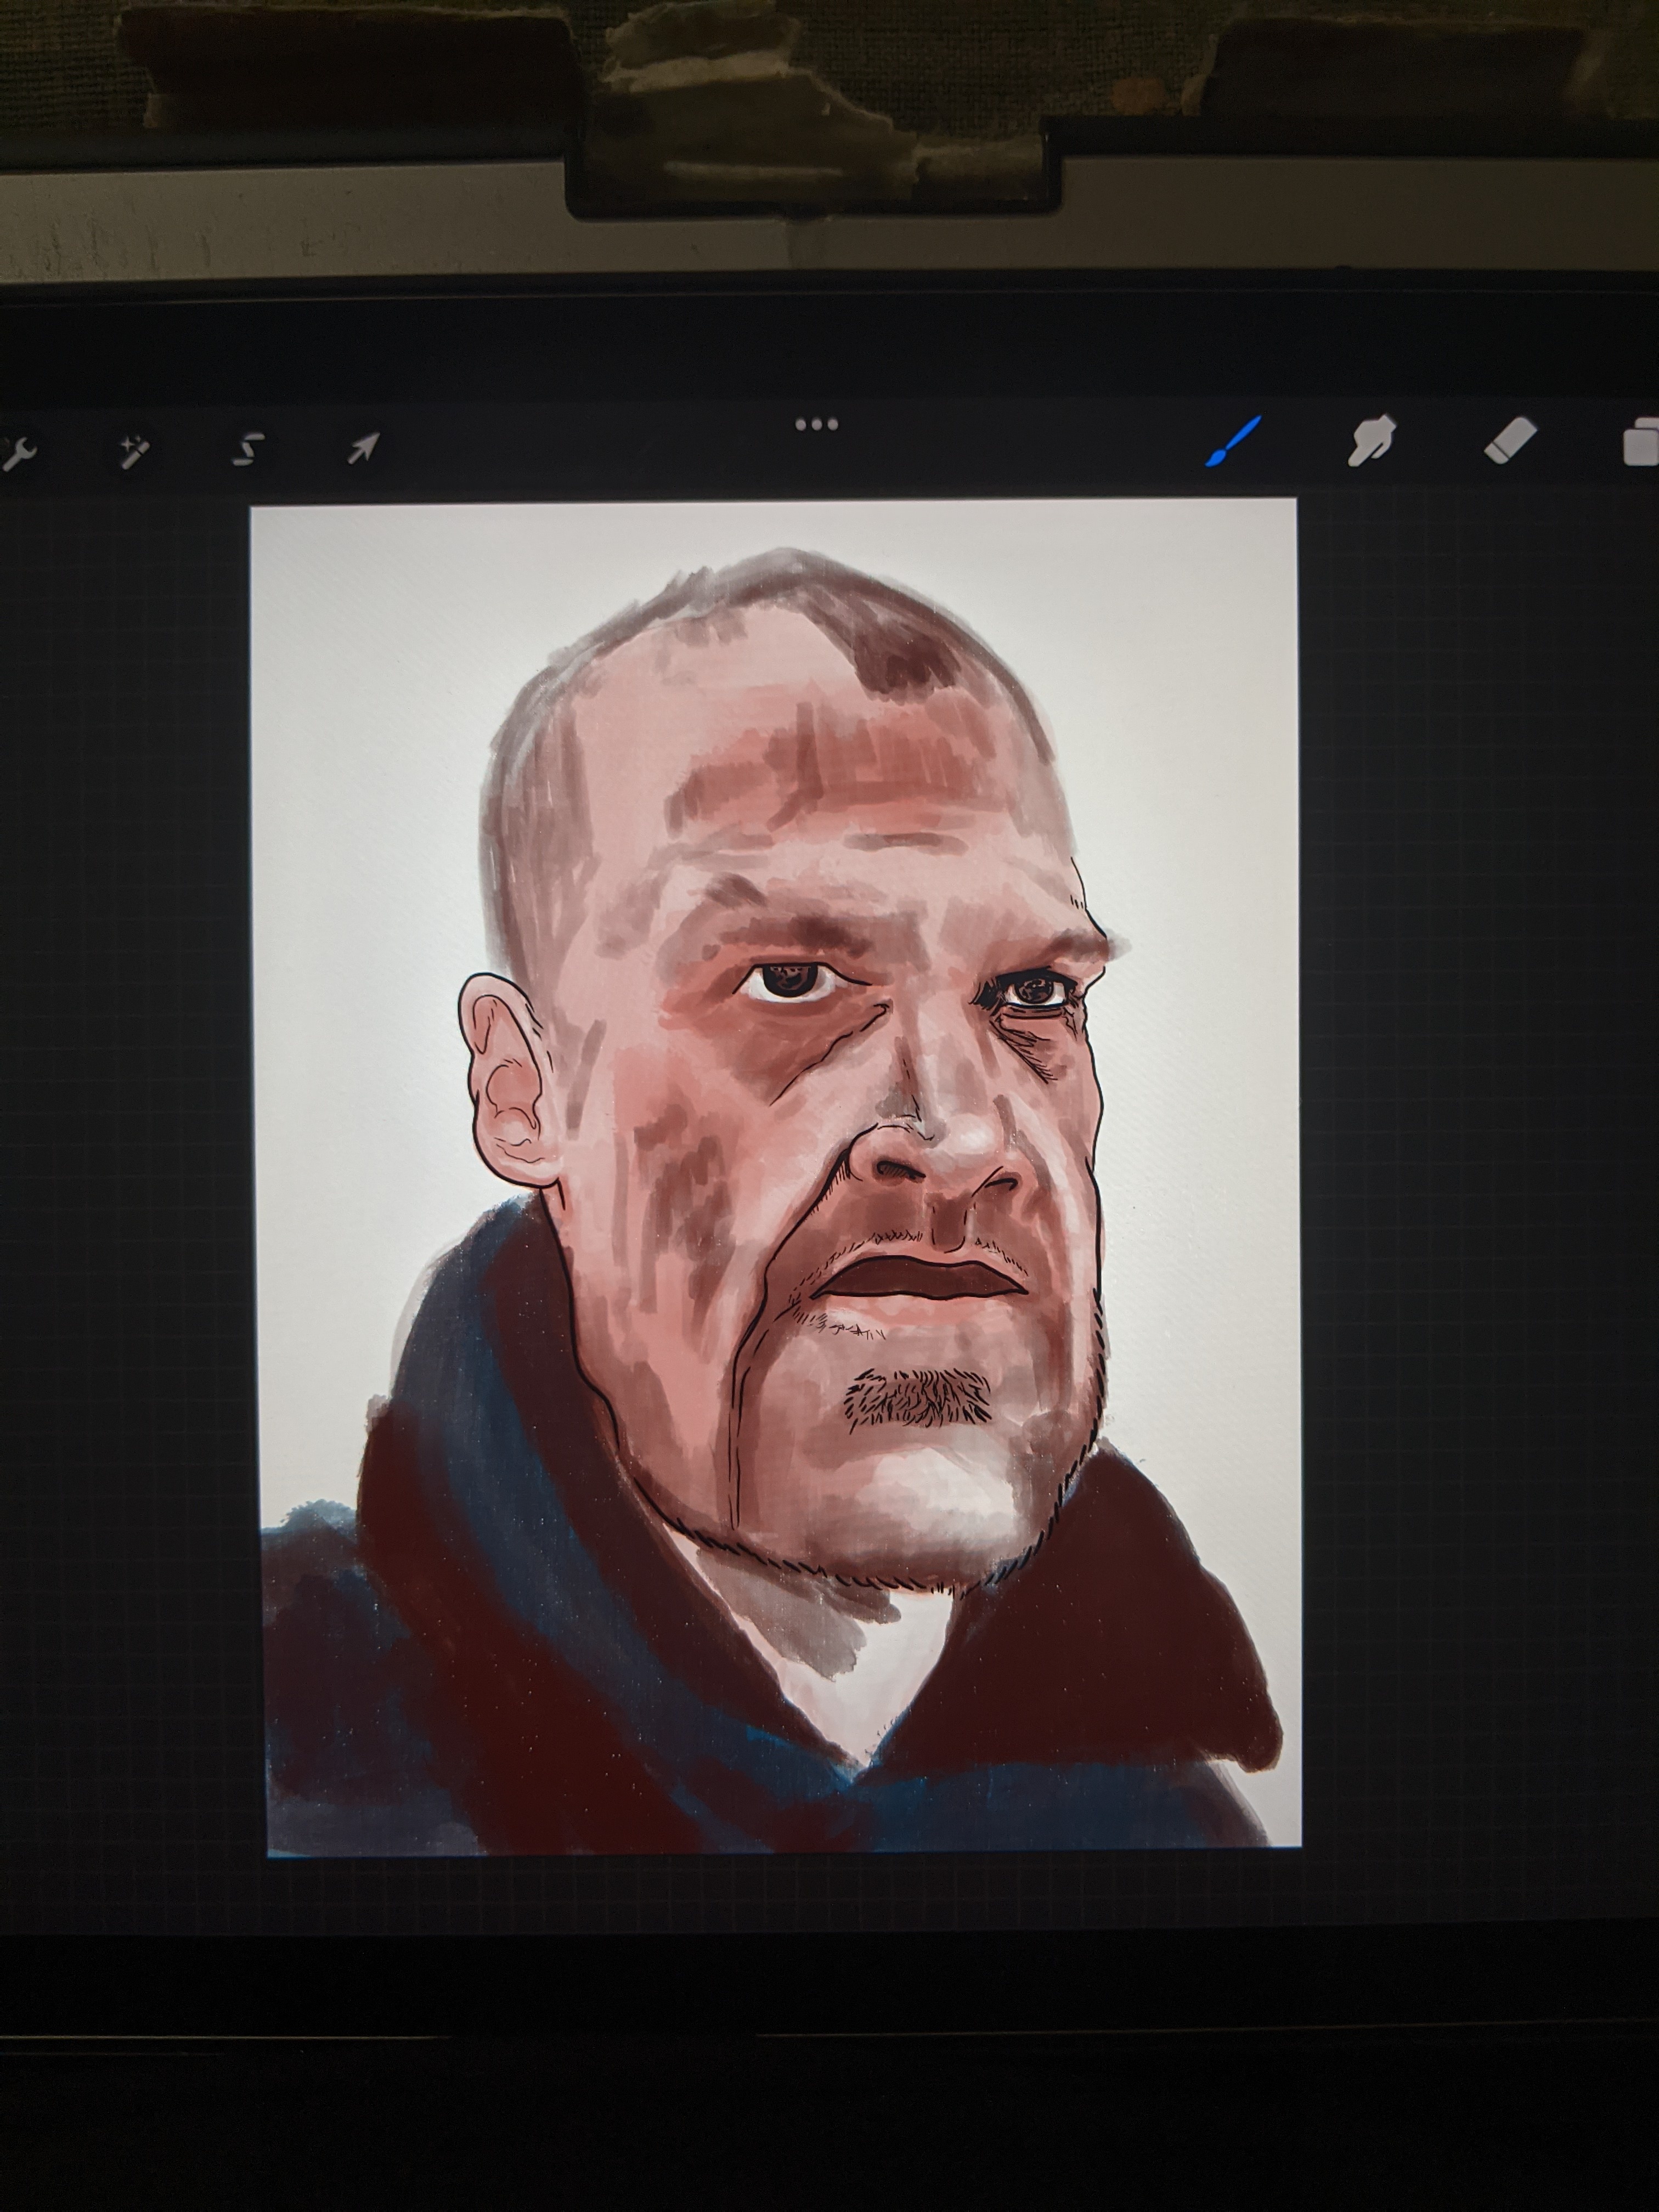Select the Eraser tool
This screenshot has width=1659, height=2212.
1509,441
